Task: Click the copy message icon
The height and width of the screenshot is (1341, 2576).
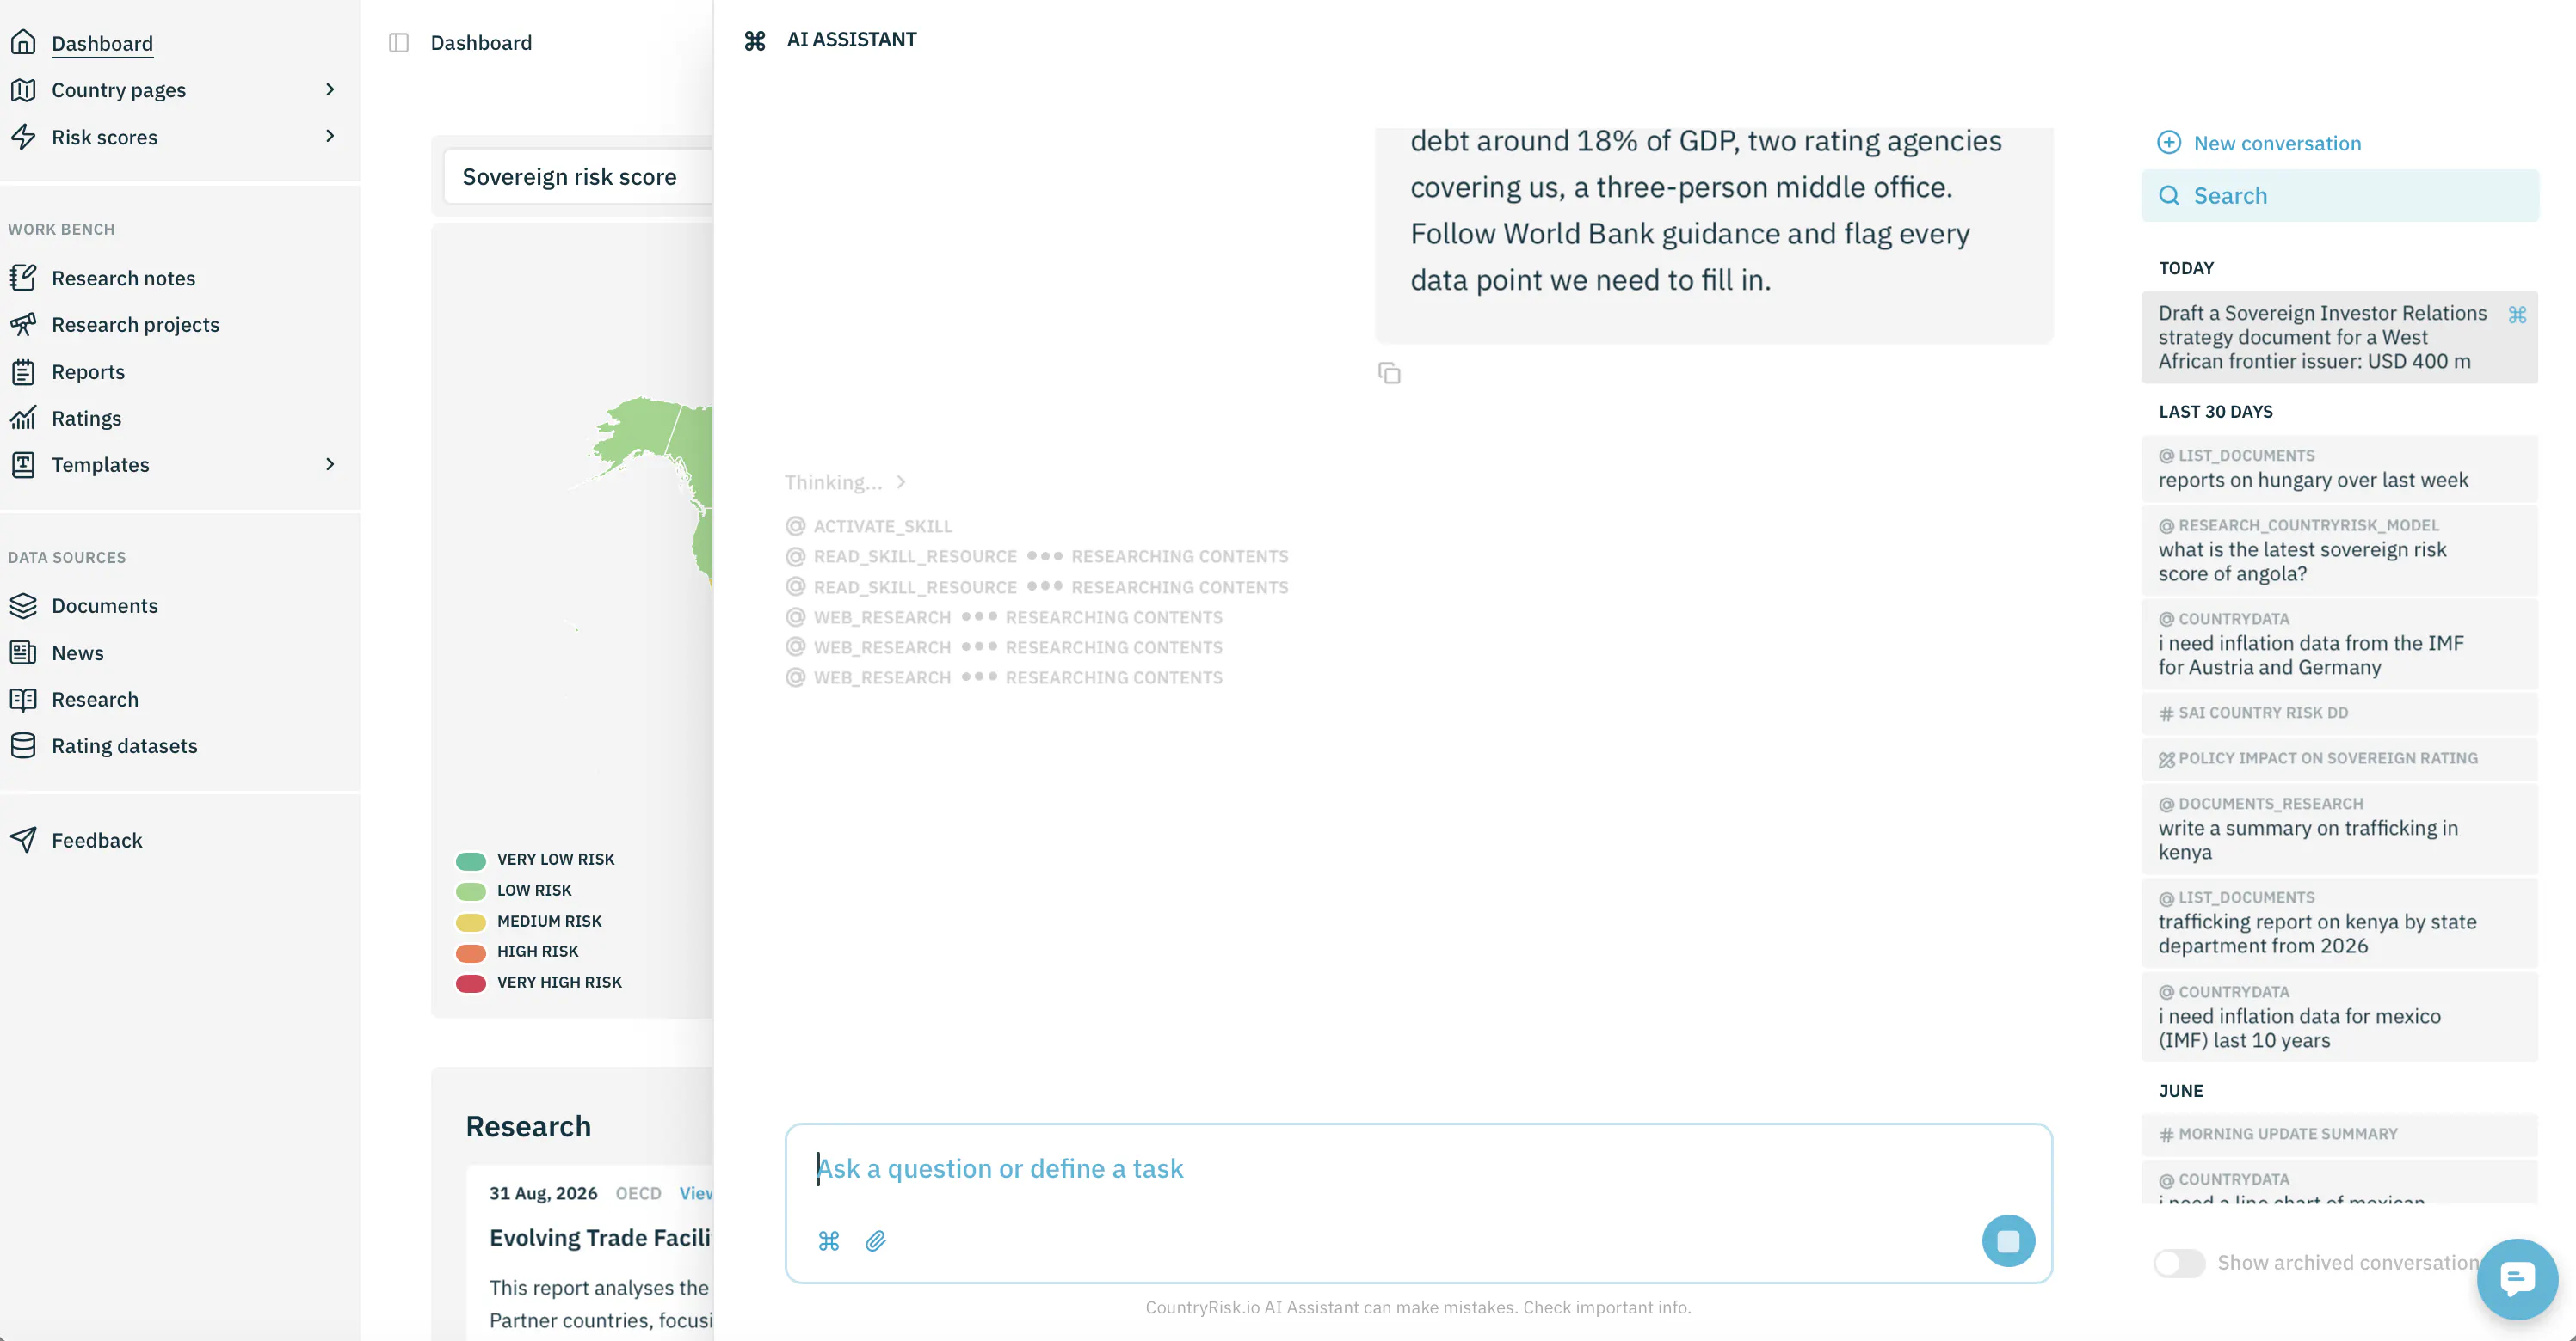Action: 1389,373
